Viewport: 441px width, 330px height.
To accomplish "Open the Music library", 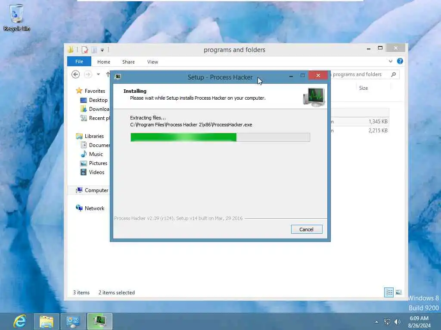I will coord(92,154).
